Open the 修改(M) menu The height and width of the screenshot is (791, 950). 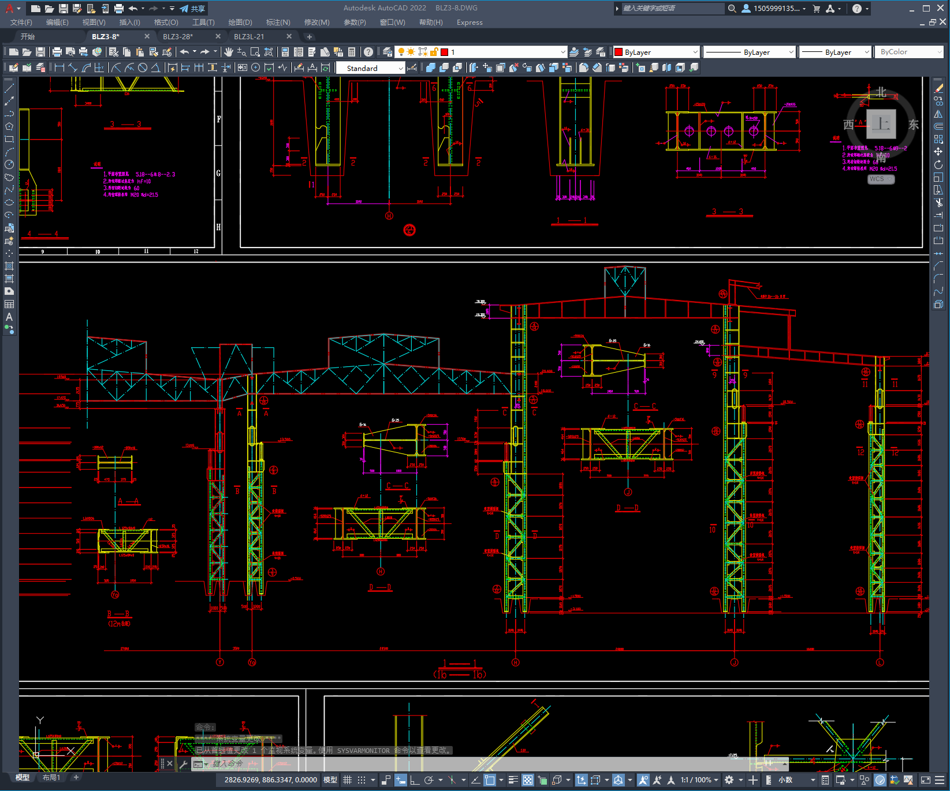point(316,23)
